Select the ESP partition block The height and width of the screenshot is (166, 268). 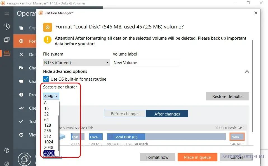click(77, 137)
